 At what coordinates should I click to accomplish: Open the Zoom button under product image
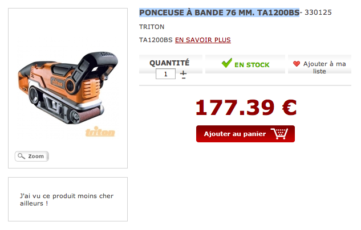(32, 156)
